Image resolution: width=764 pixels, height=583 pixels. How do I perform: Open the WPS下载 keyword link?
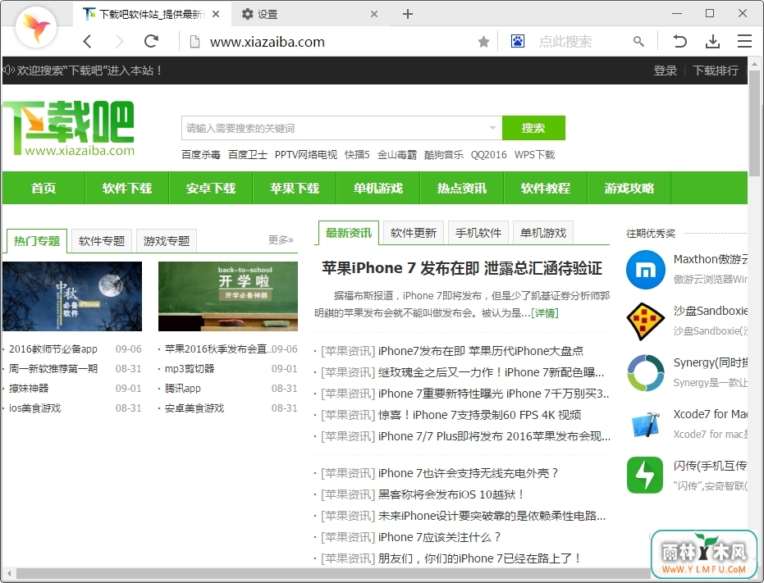(x=534, y=155)
